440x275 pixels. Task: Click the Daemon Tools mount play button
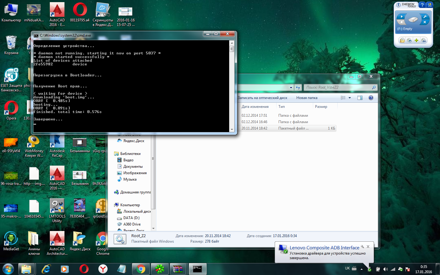coord(402,16)
